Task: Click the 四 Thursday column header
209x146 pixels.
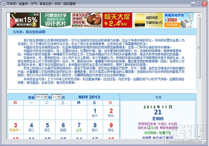Action: pos(79,102)
